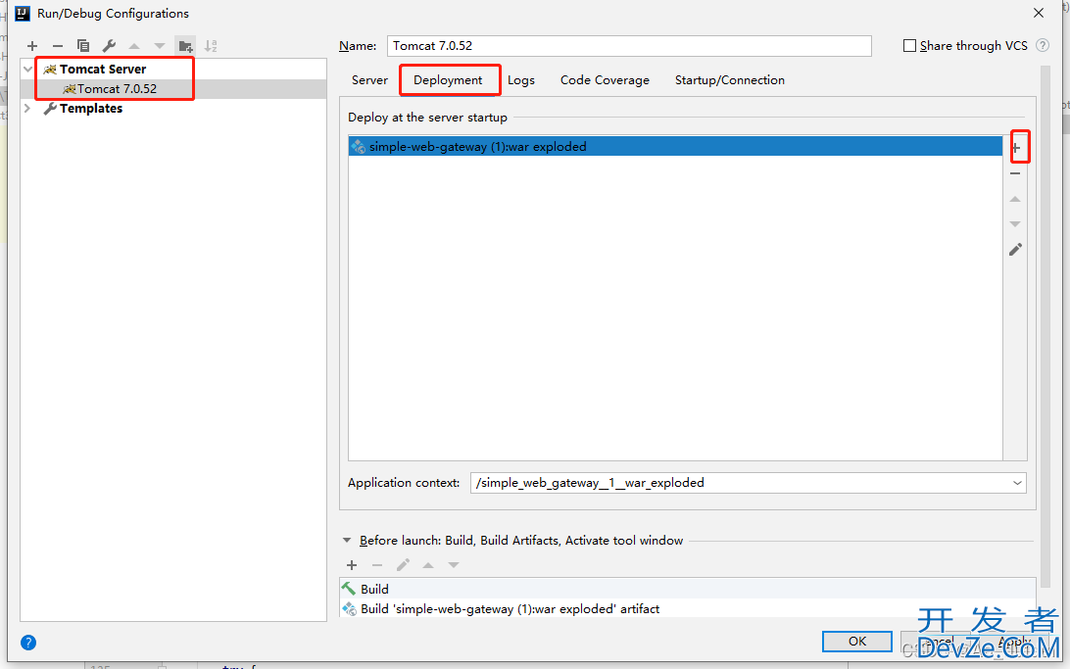1070x669 pixels.
Task: Select simple-web-gateway war exploded artifact
Action: (675, 147)
